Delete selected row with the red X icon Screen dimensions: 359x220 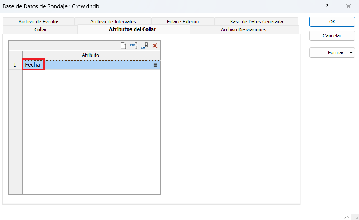(155, 46)
